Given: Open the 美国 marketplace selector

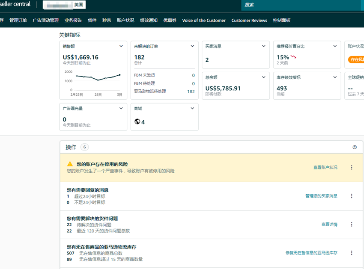Looking at the screenshot, I should pyautogui.click(x=64, y=5).
